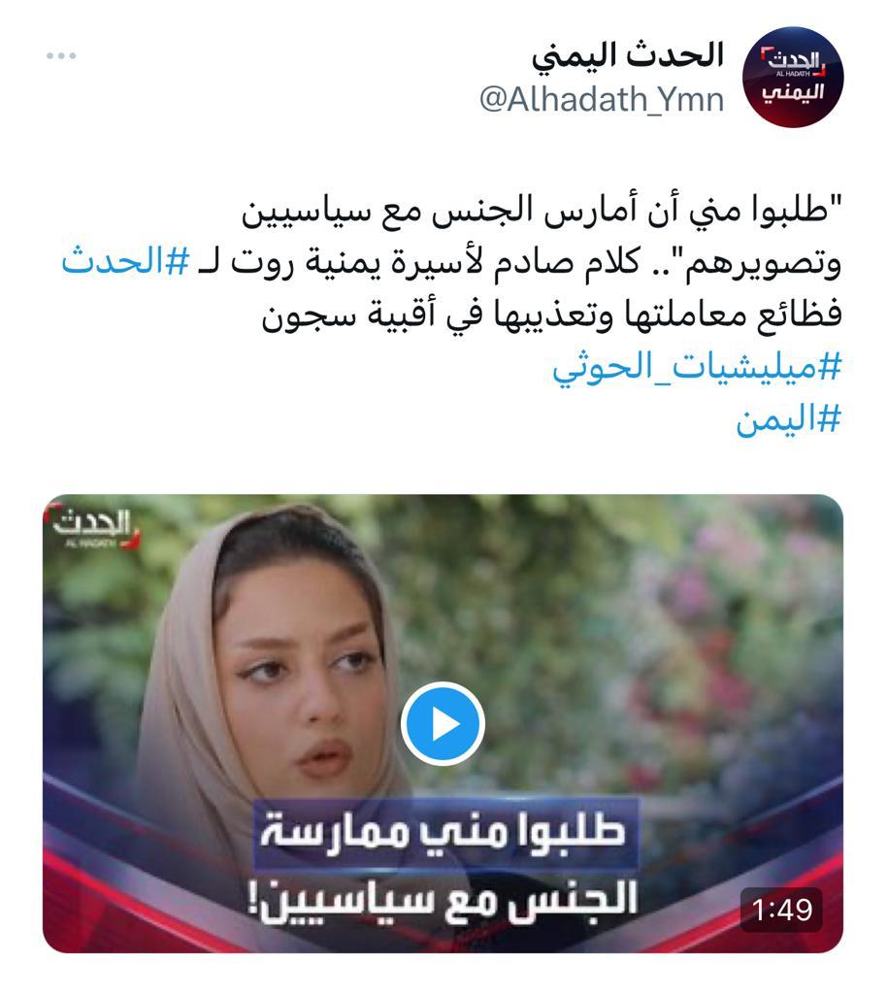Open the Al Hadath Yemeni profile avatar
Image resolution: width=887 pixels, height=994 pixels.
pos(792,77)
